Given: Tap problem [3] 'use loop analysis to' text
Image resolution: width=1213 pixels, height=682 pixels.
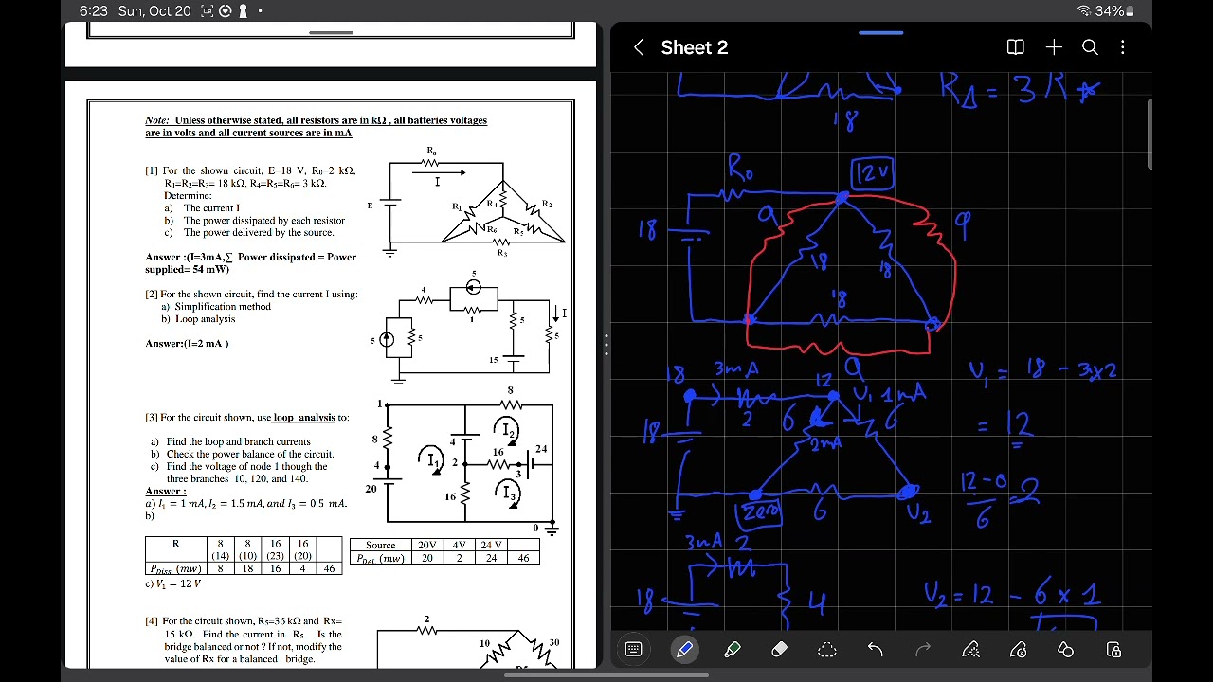Looking at the screenshot, I should coord(247,417).
